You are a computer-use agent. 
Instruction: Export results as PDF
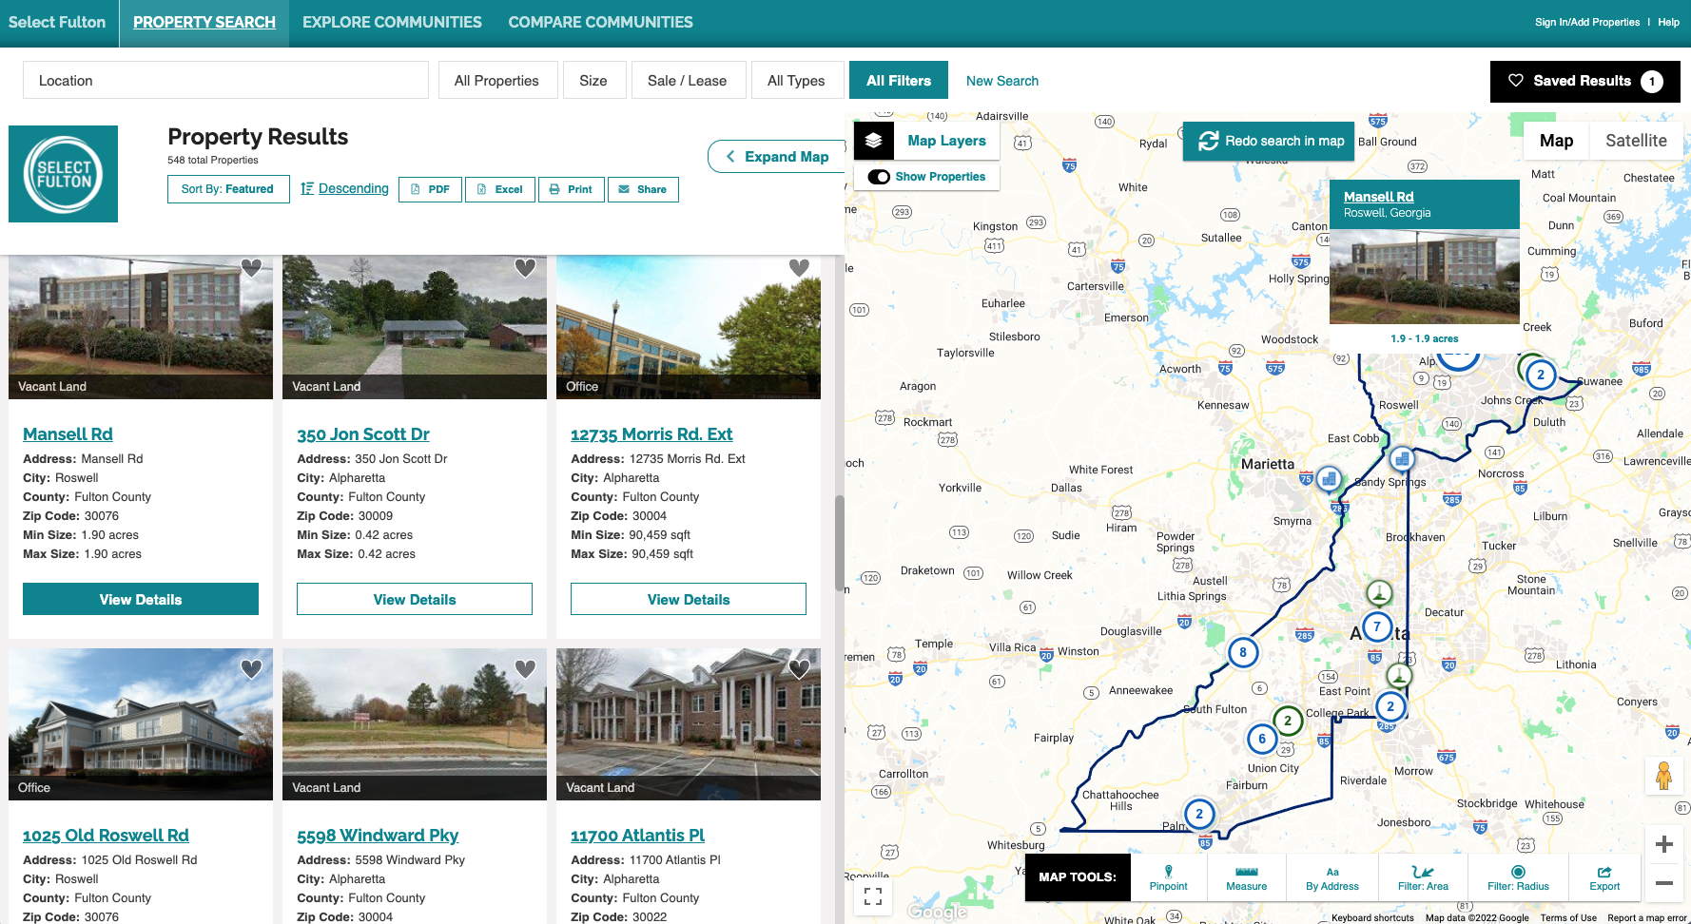[430, 189]
